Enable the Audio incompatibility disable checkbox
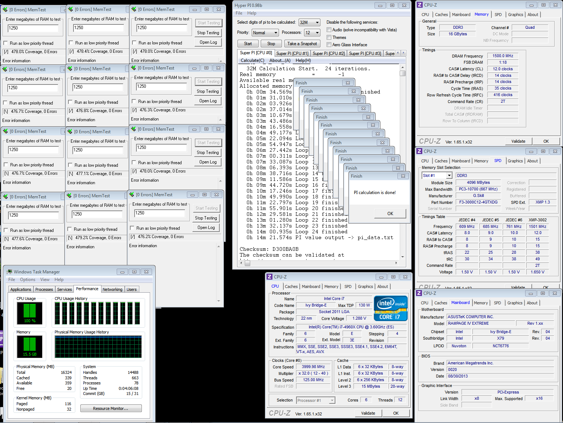 coord(329,29)
